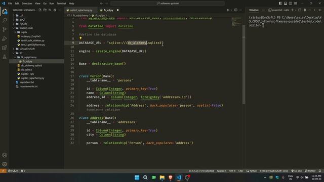Open the Source Control view
This screenshot has height=182, width=324.
(5, 29)
